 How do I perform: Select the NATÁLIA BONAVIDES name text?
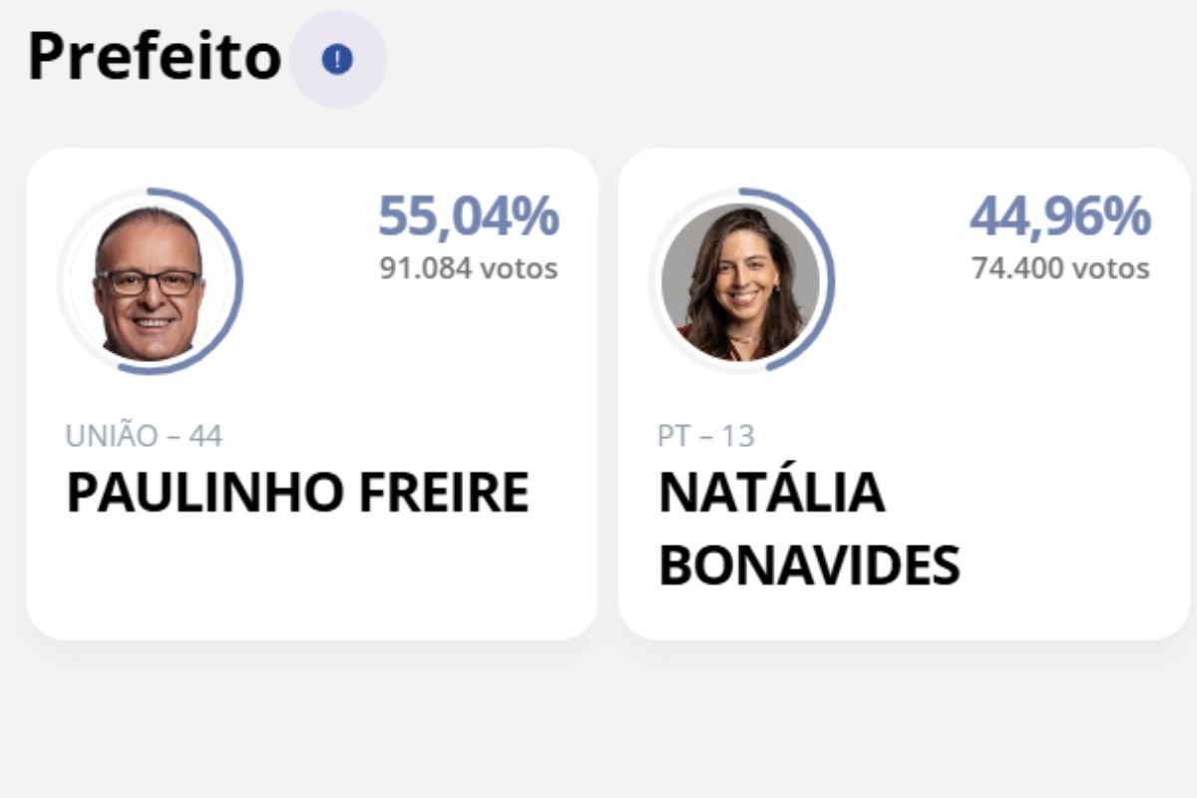tap(808, 529)
